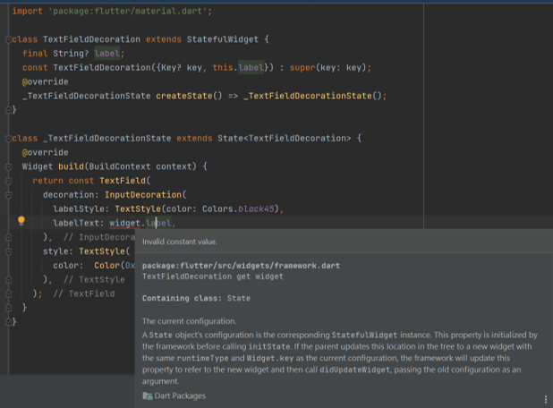Screen dimensions: 553x408
Task: Place cursor on createState method name
Action: pos(184,96)
